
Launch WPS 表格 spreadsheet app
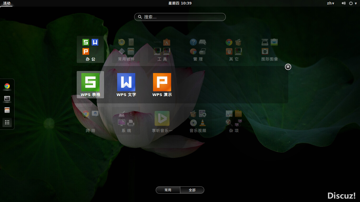(x=90, y=84)
